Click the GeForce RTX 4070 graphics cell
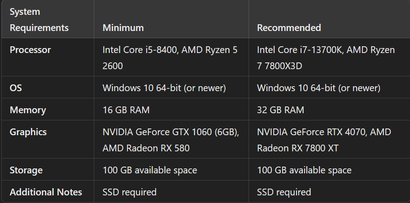410x203 pixels. pos(324,140)
